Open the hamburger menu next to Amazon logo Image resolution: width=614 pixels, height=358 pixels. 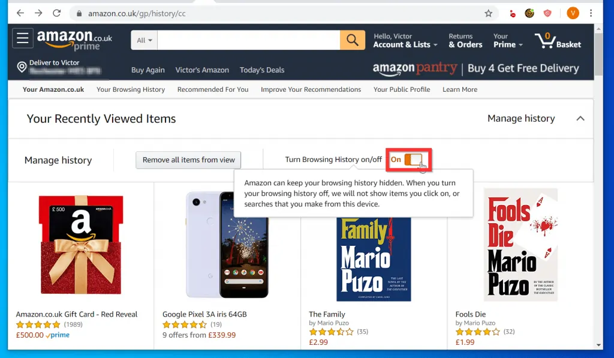[x=22, y=38]
